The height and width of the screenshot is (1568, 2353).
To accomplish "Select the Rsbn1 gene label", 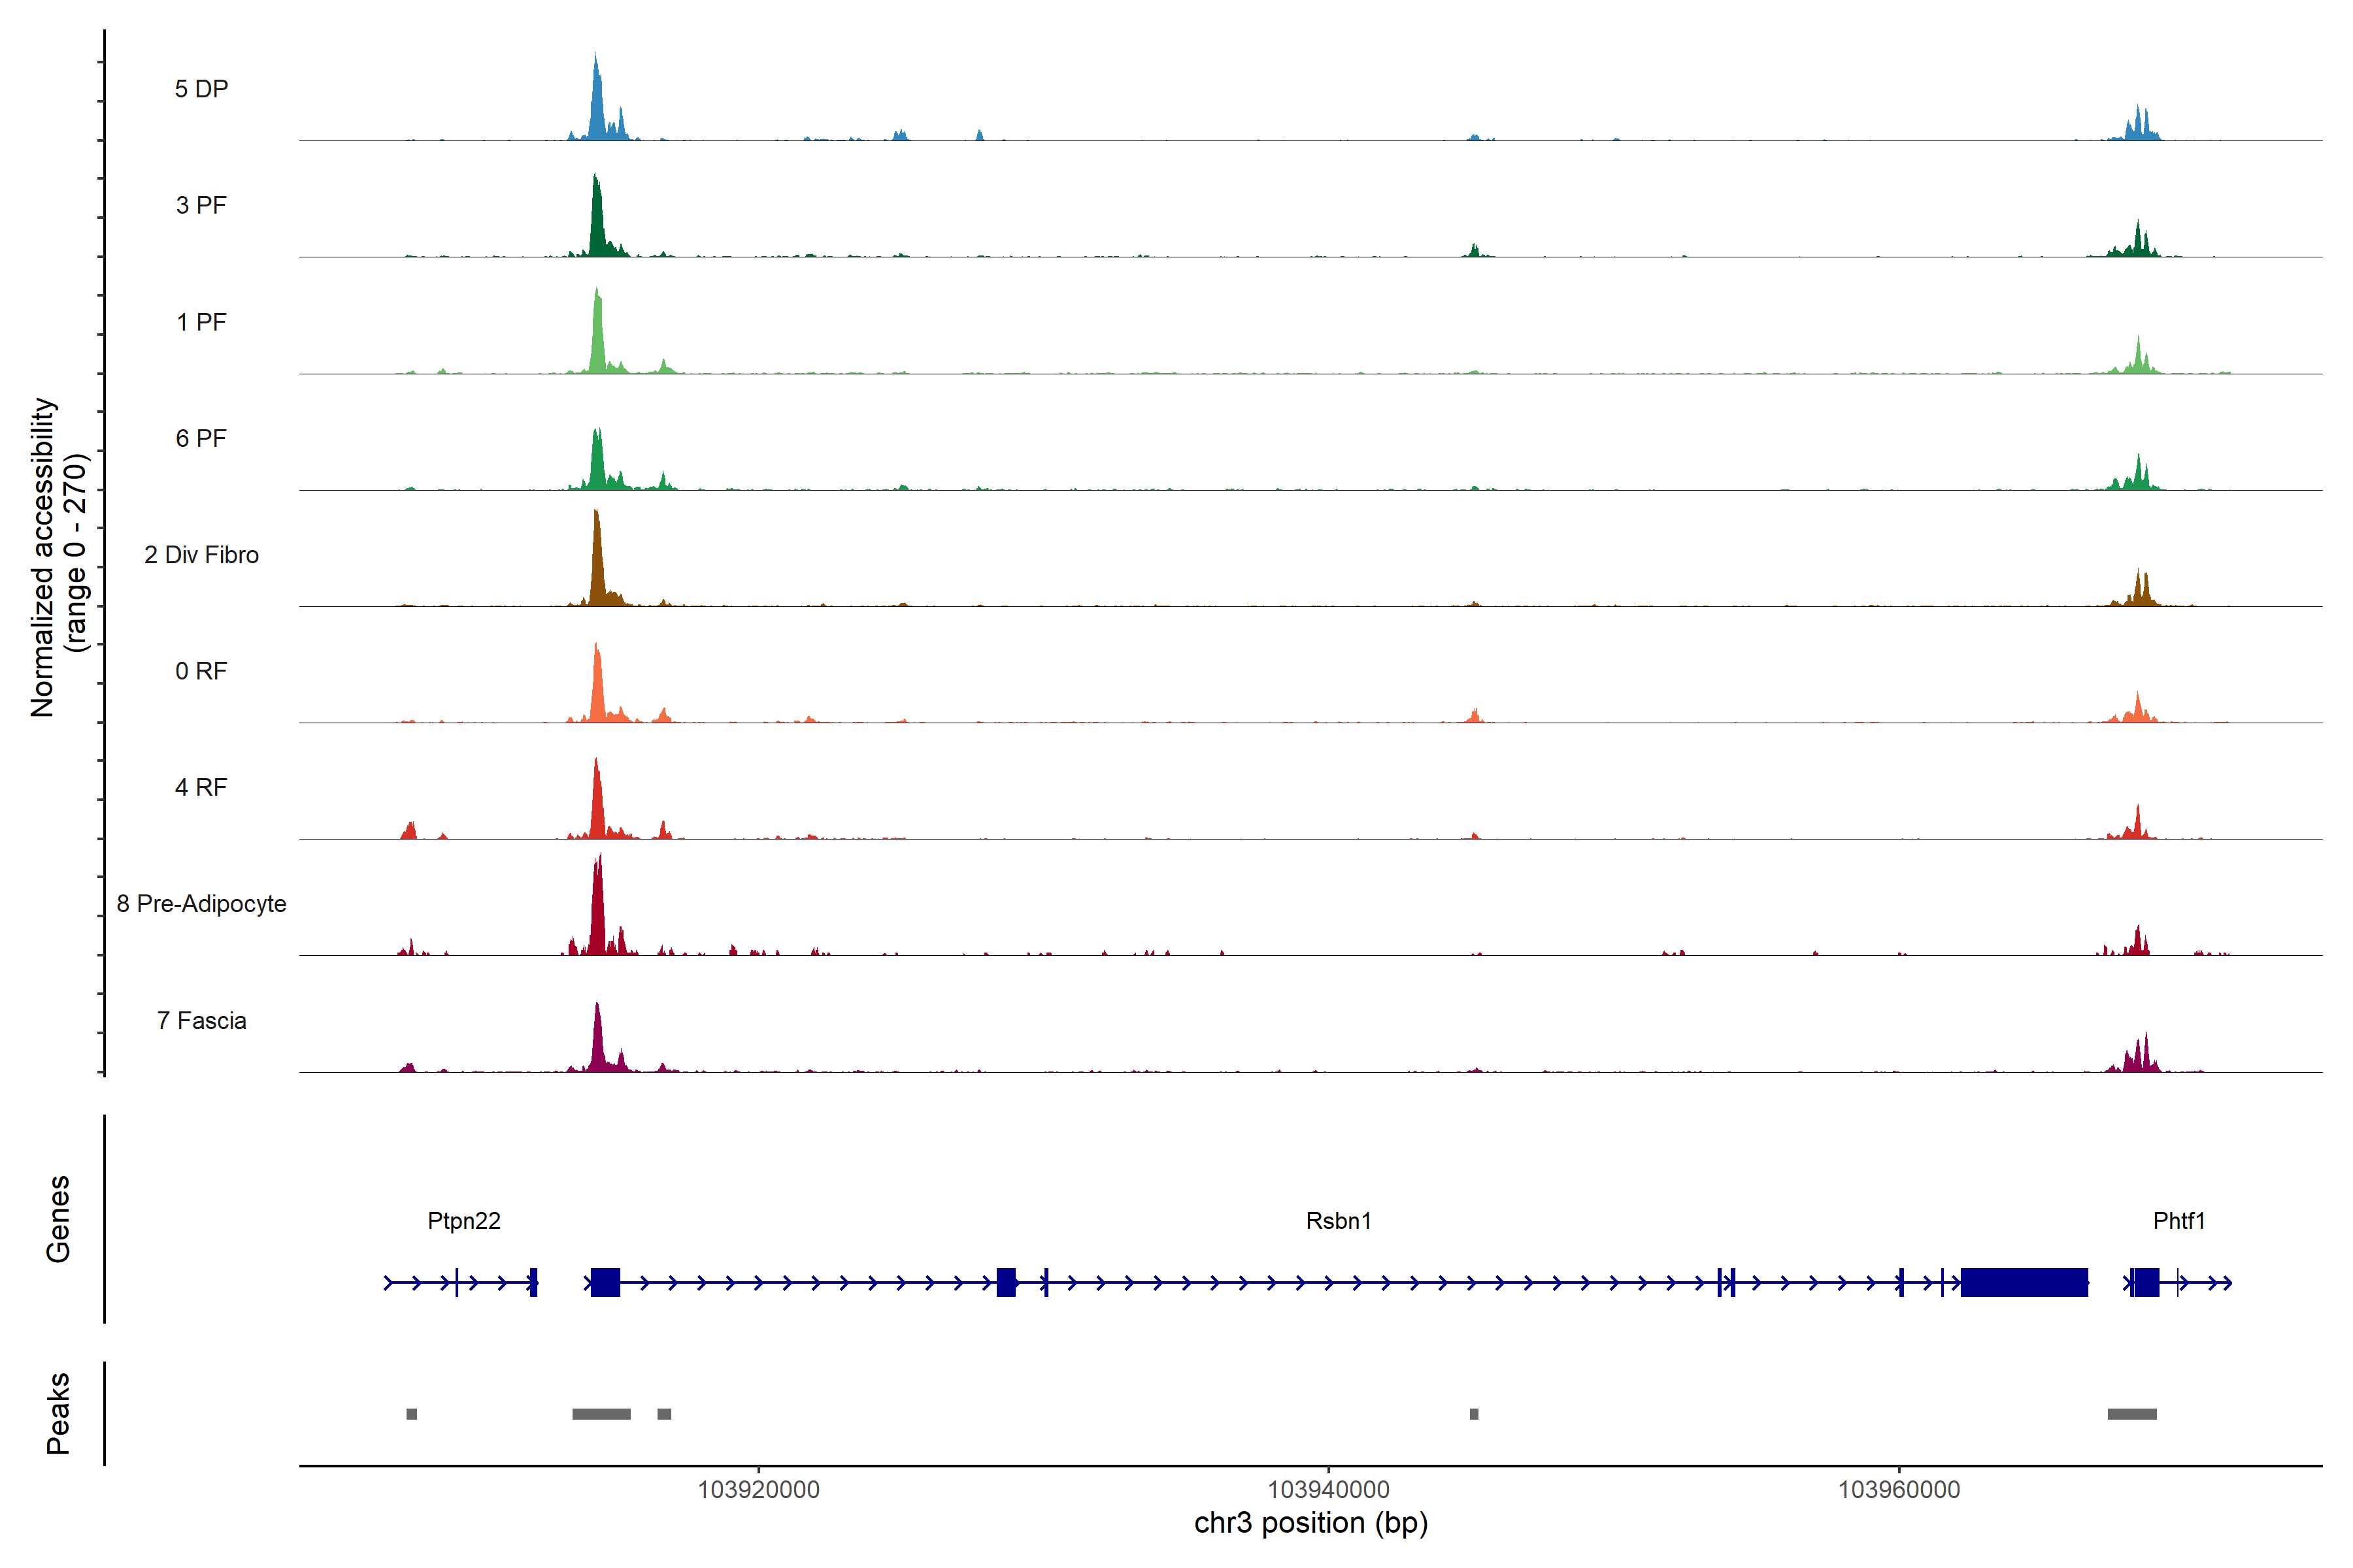I will tap(1337, 1220).
